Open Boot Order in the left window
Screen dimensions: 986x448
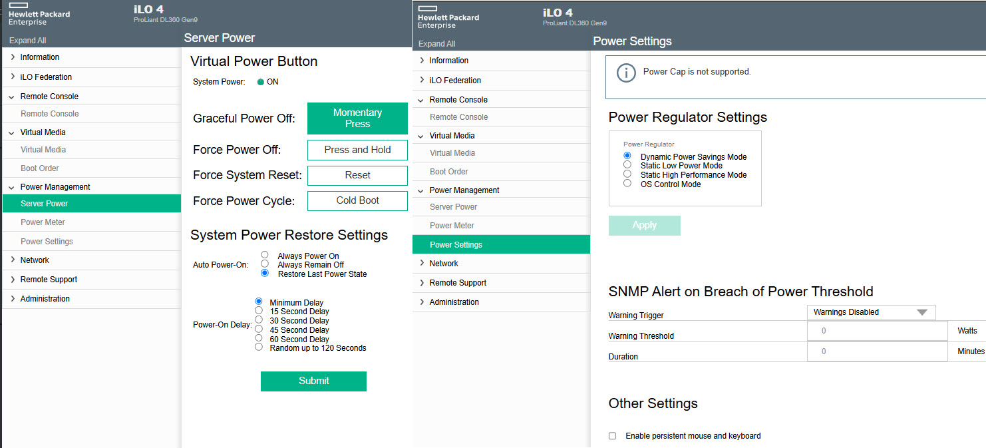coord(91,168)
